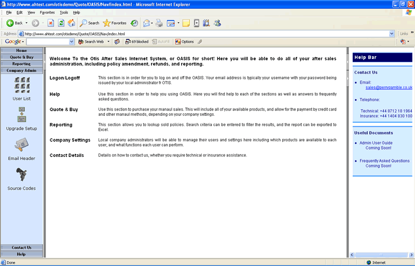Open the Mail button dropdown arrow
The image size is (415, 266).
pyautogui.click(x=152, y=23)
